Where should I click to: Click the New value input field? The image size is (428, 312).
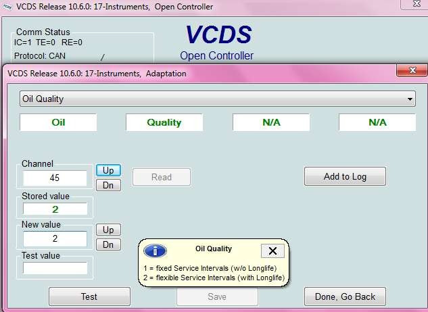55,238
